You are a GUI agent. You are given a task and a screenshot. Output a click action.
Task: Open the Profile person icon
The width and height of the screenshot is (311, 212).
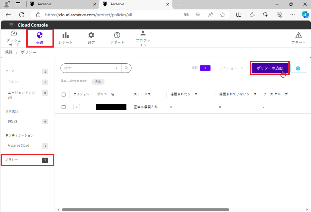(143, 33)
